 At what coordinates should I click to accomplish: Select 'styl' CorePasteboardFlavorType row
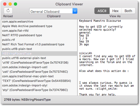(39, 90)
